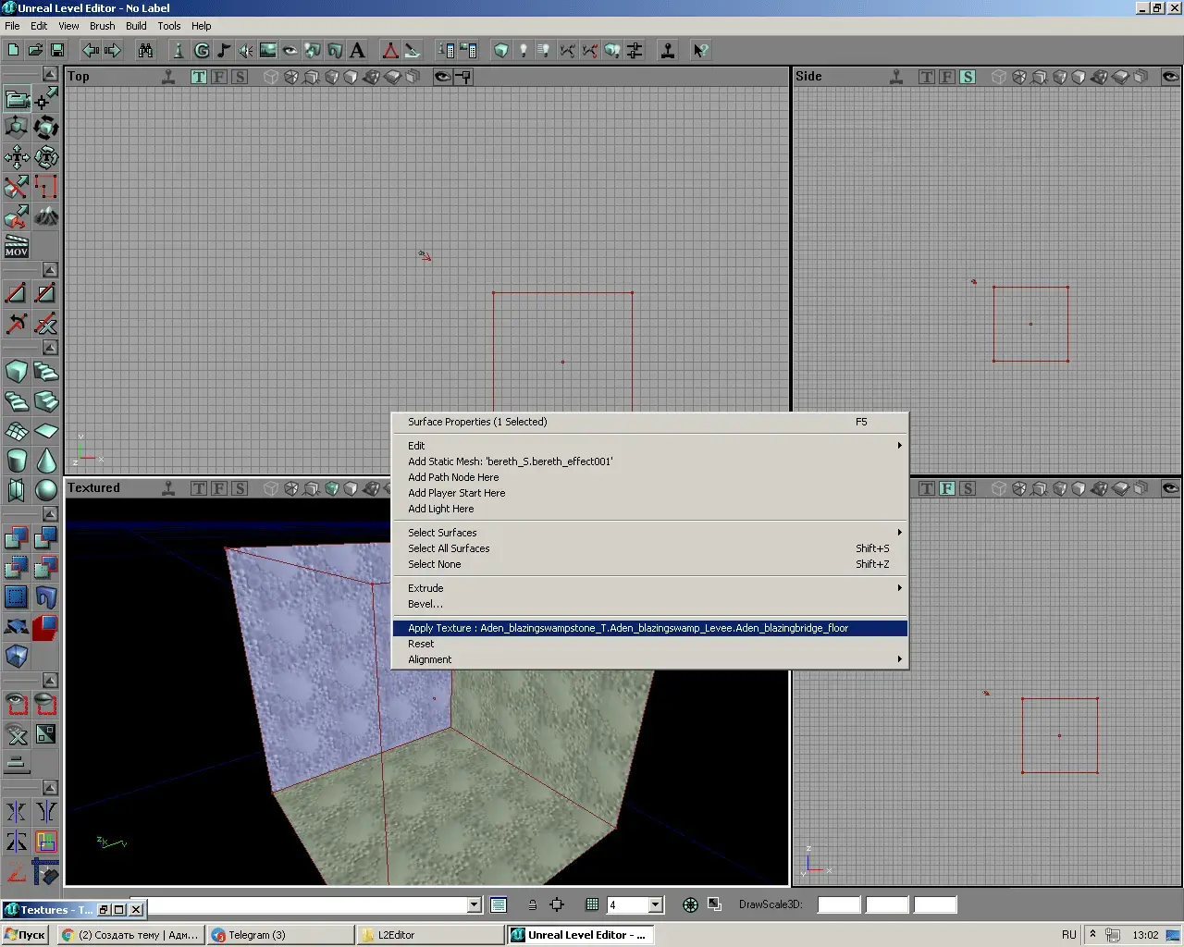Viewport: 1184px width, 947px height.
Task: Click Build Lighting bulb icon
Action: 524,50
